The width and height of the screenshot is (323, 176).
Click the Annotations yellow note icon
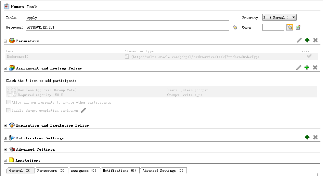(x=12, y=160)
